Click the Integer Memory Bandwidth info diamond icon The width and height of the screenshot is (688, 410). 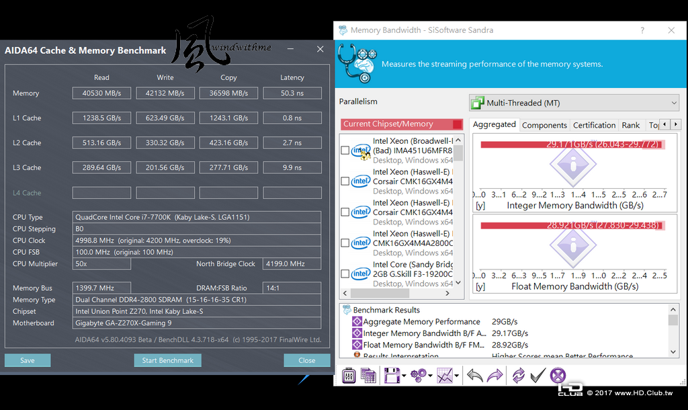(x=572, y=165)
